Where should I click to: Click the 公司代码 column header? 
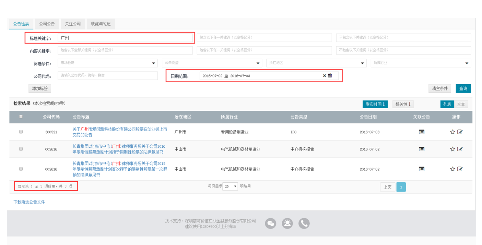pyautogui.click(x=51, y=117)
